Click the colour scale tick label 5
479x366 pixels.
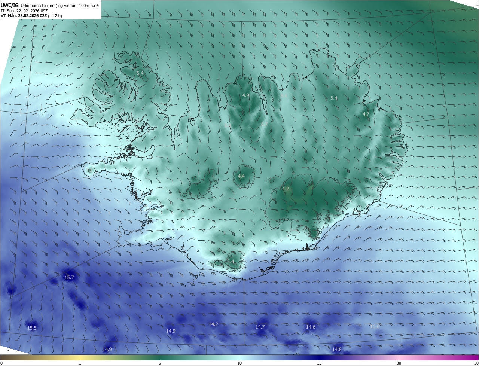(160, 363)
